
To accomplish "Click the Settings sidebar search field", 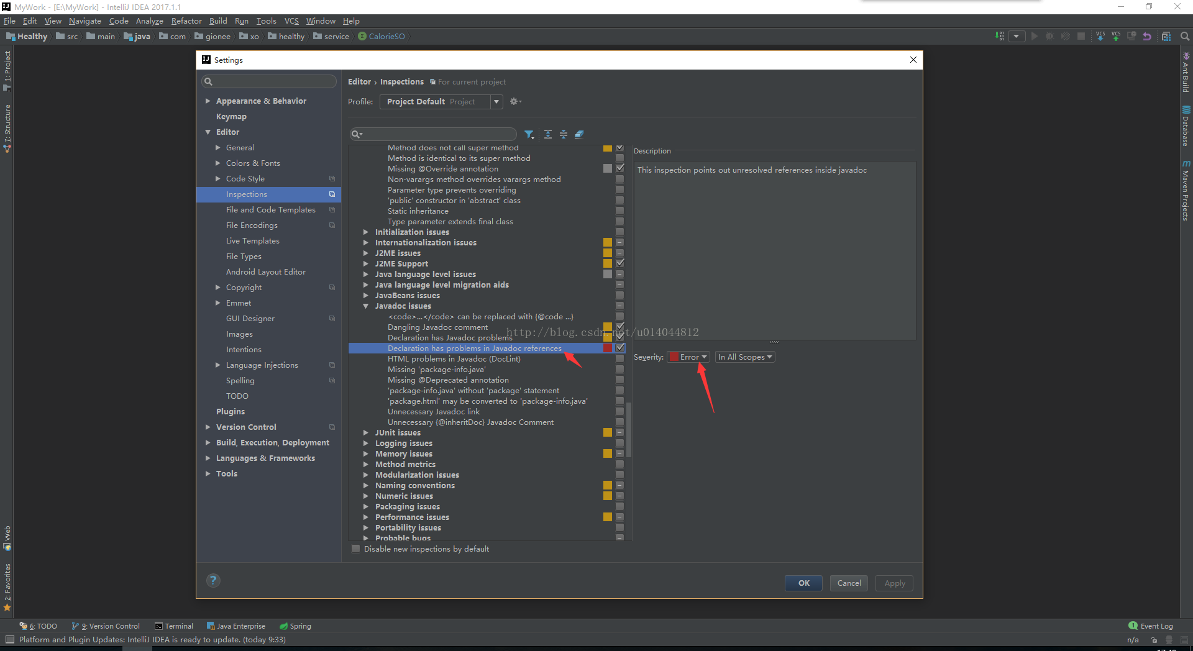I will [x=268, y=81].
